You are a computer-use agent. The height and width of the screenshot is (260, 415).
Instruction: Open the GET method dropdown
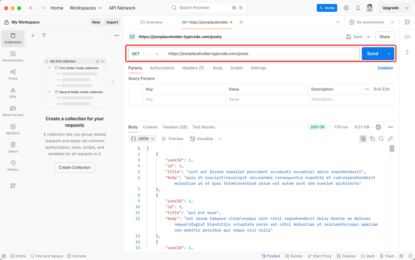[x=145, y=54]
